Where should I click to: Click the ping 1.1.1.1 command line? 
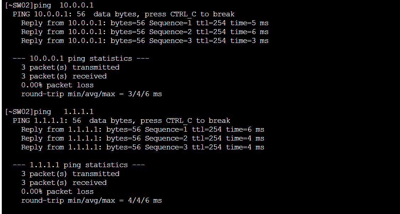click(49, 112)
